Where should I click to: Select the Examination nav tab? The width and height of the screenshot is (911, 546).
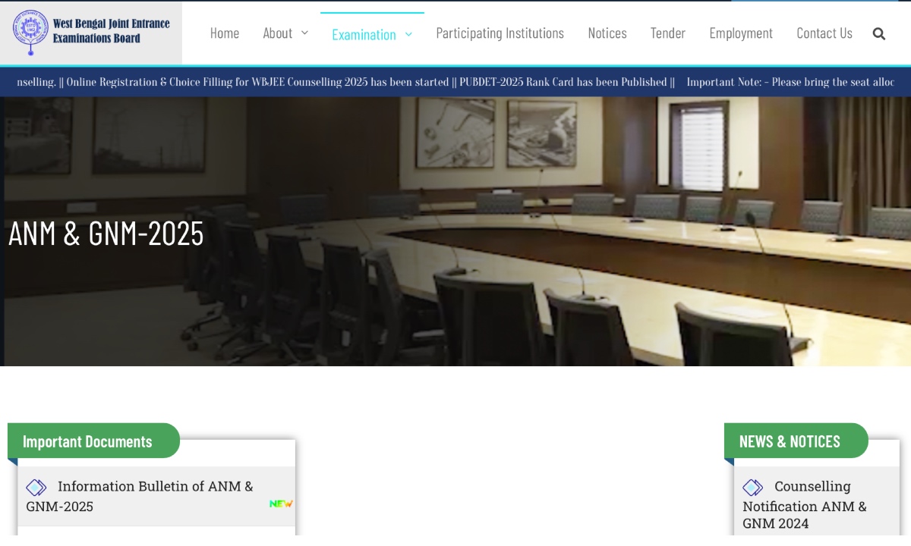(364, 34)
